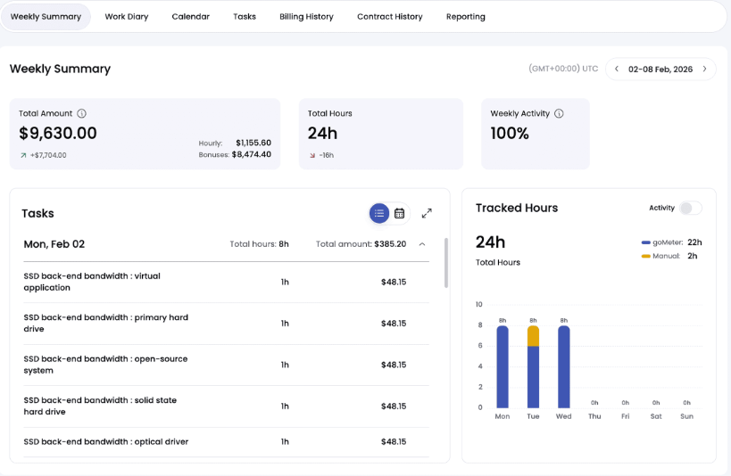The height and width of the screenshot is (476, 731).
Task: Click the Weekly Activity info icon
Action: [559, 114]
